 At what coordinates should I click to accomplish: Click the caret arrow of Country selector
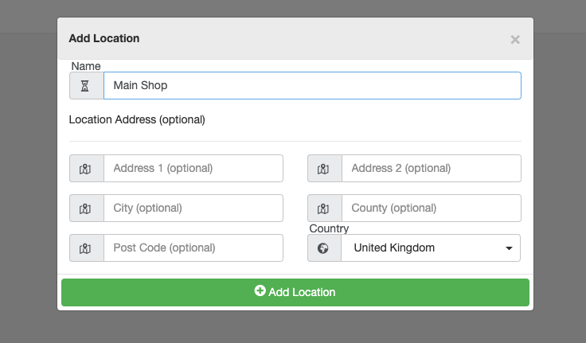[x=509, y=248]
